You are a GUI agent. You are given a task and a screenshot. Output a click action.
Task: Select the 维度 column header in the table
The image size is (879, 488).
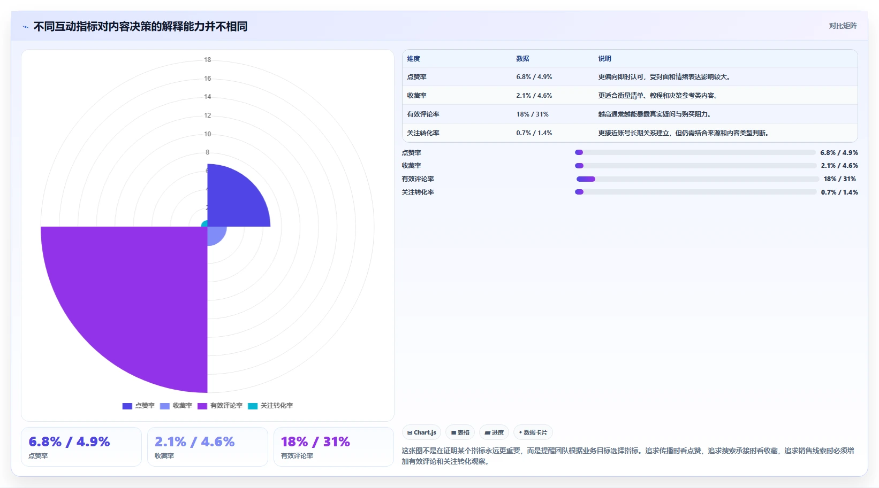(413, 59)
